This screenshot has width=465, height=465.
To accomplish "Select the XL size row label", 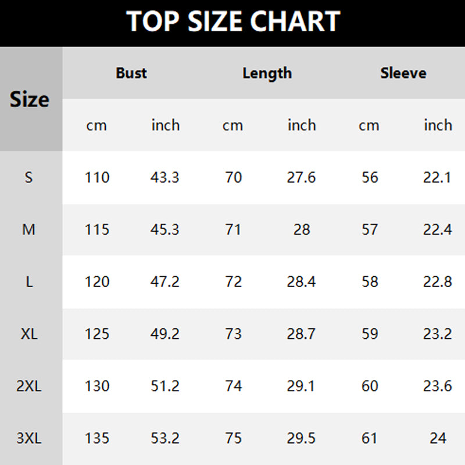I will point(29,334).
